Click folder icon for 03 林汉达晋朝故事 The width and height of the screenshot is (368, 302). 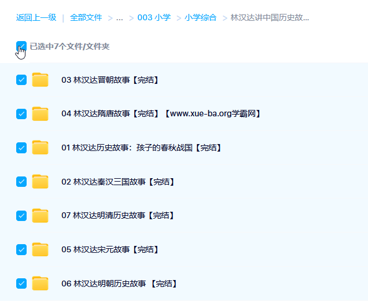[40, 80]
